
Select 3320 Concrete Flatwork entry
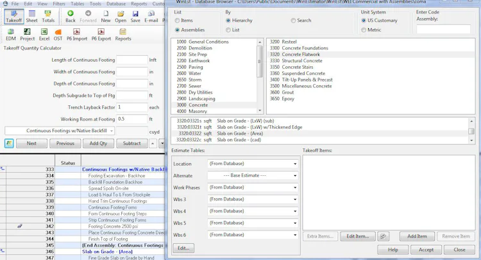370,55
